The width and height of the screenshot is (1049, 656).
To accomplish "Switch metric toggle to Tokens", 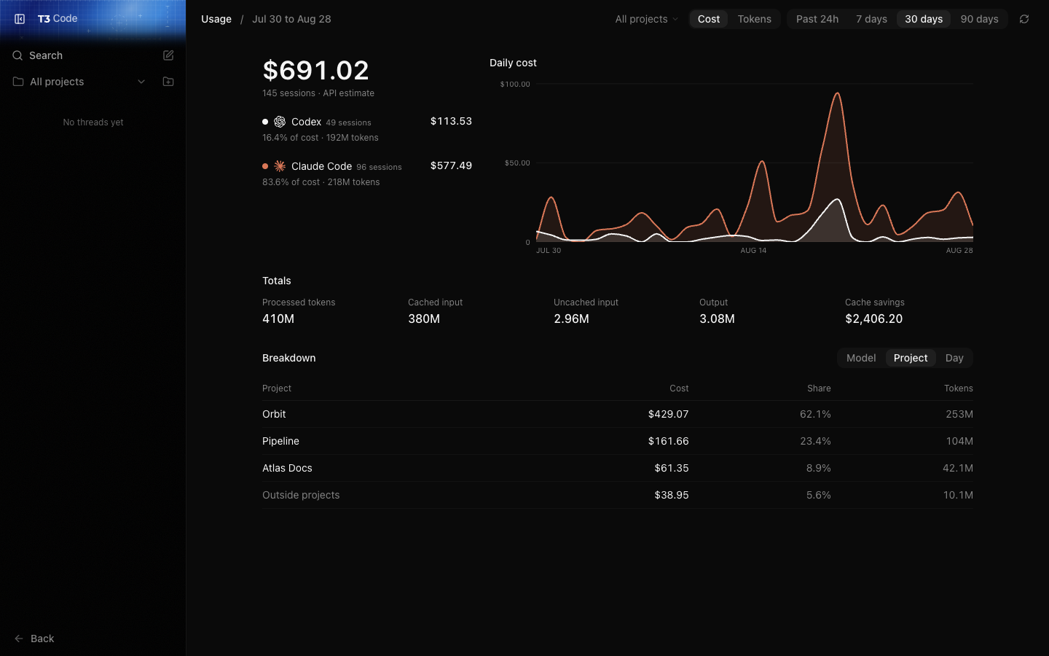I will (x=754, y=19).
